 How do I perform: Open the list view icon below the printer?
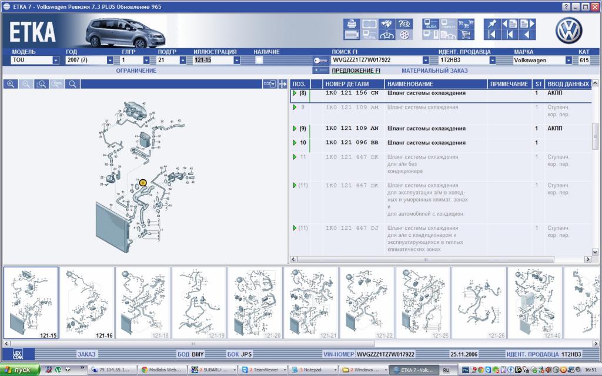pyautogui.click(x=352, y=35)
